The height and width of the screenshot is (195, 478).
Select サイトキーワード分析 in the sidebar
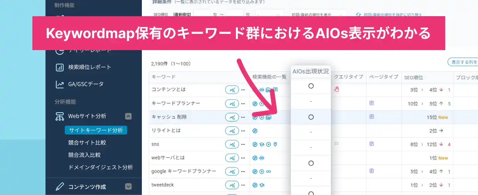click(x=96, y=130)
